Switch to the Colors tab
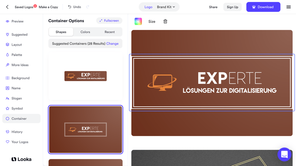This screenshot has height=166, width=296. tap(85, 32)
